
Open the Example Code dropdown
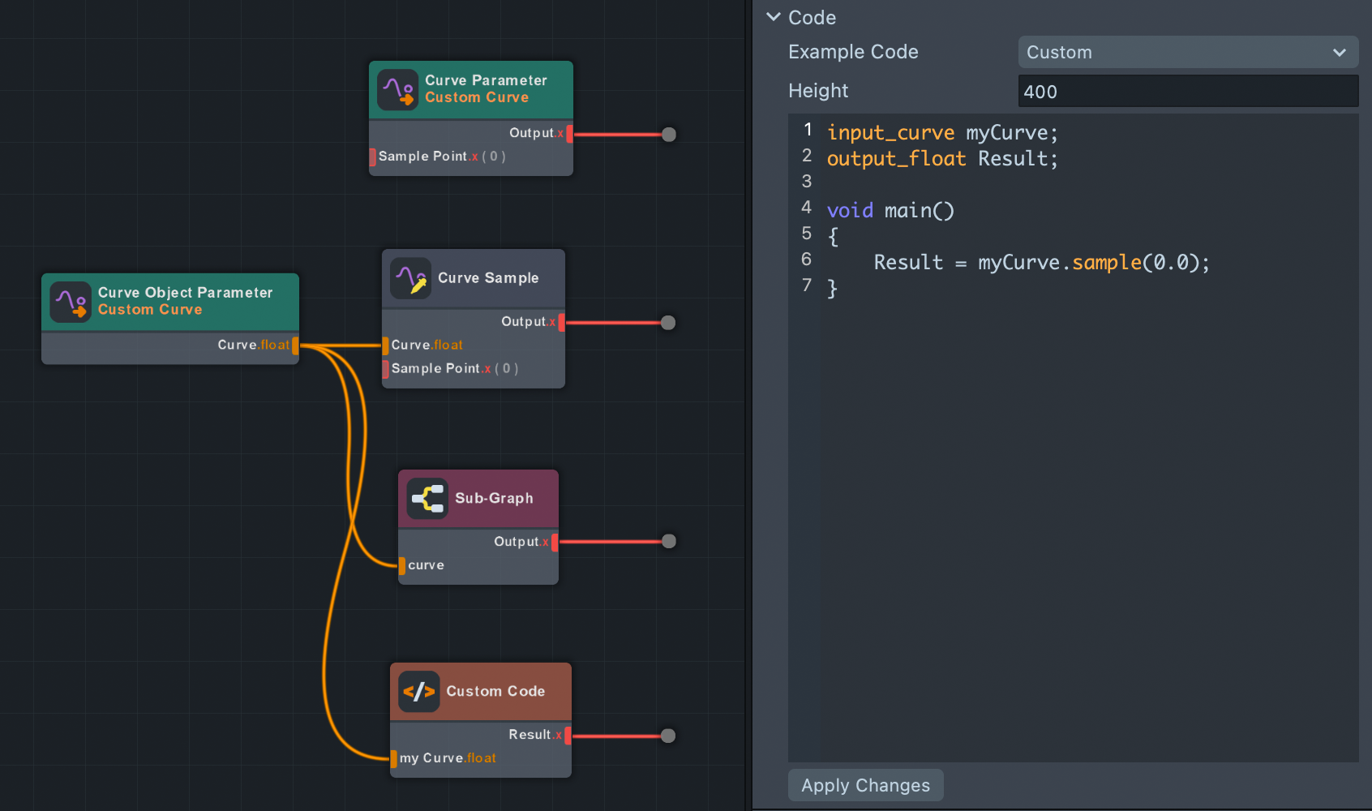(1187, 52)
